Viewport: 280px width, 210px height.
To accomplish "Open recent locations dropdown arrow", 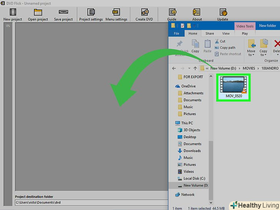I will [189, 68].
